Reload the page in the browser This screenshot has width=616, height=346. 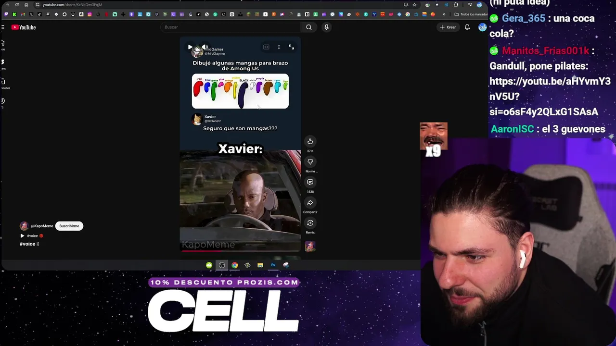point(17,5)
